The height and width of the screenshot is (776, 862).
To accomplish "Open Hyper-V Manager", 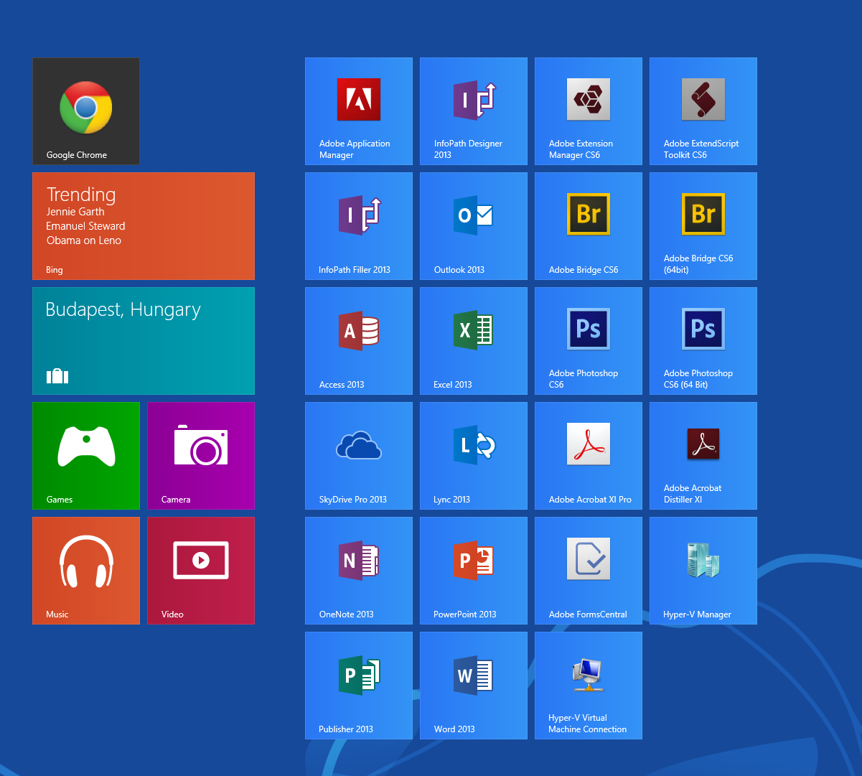I will click(703, 570).
